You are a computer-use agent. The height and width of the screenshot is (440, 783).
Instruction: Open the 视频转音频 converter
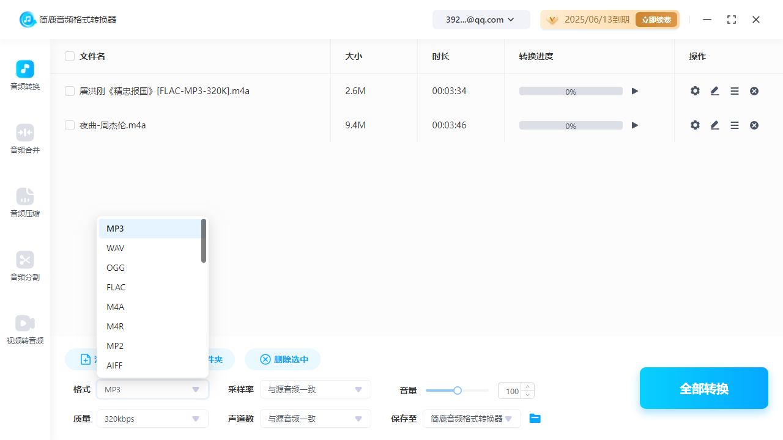tap(24, 330)
